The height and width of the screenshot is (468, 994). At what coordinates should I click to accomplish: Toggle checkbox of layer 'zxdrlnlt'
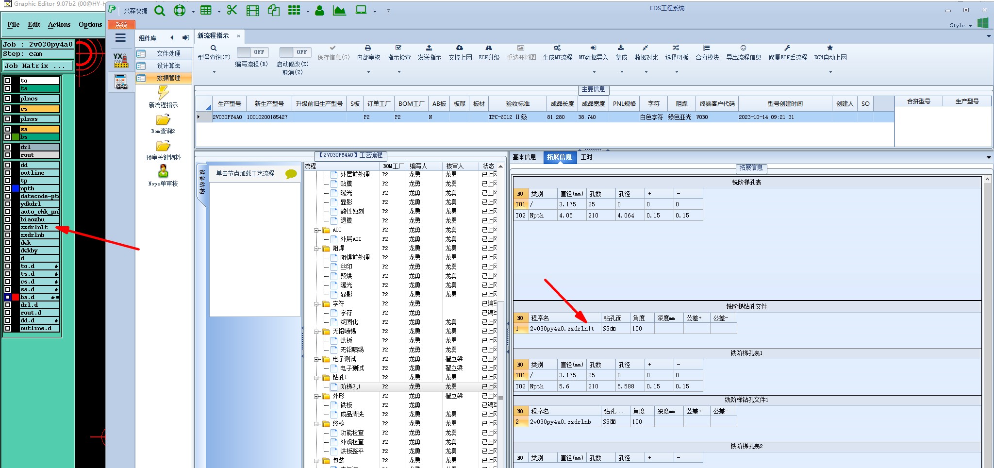pos(8,227)
